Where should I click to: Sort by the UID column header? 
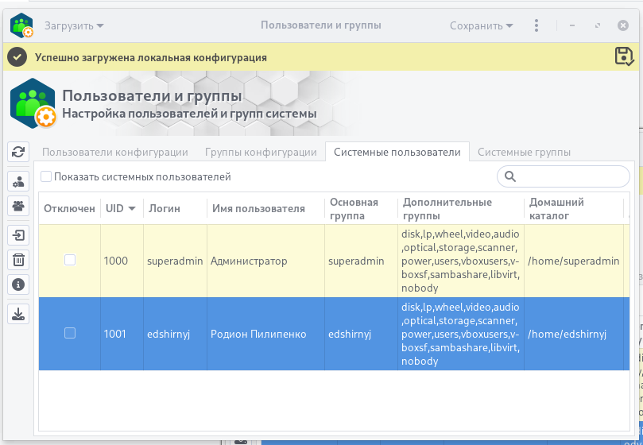120,208
